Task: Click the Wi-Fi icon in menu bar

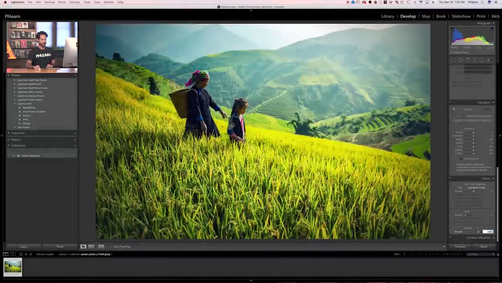Action: [420, 2]
